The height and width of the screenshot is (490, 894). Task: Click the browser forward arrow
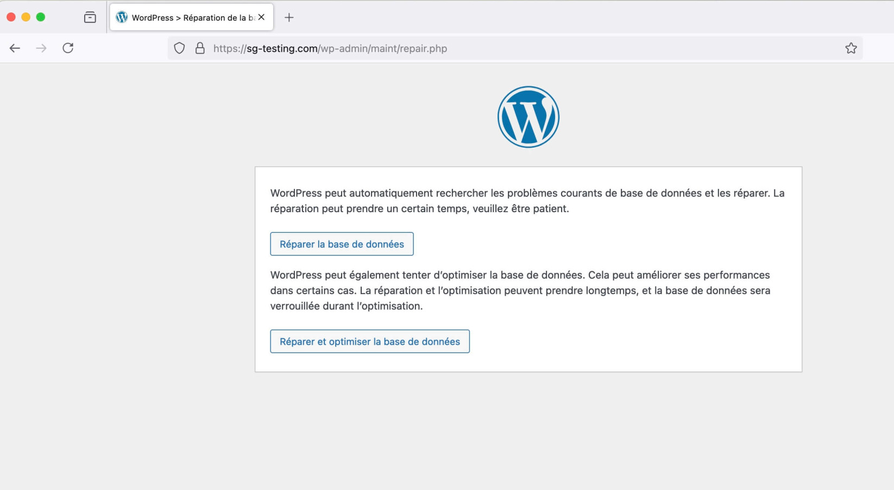click(x=41, y=48)
